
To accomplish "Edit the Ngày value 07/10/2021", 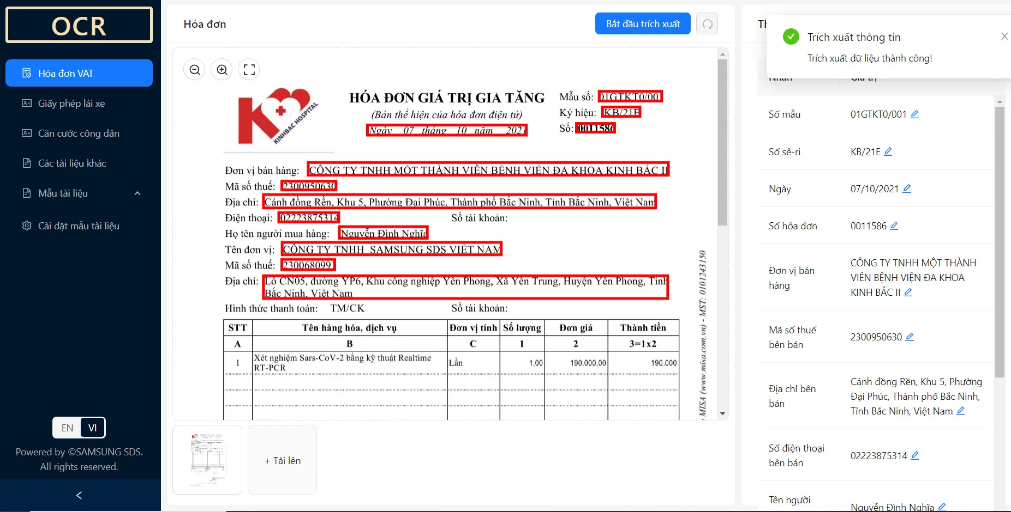I will pyautogui.click(x=907, y=188).
